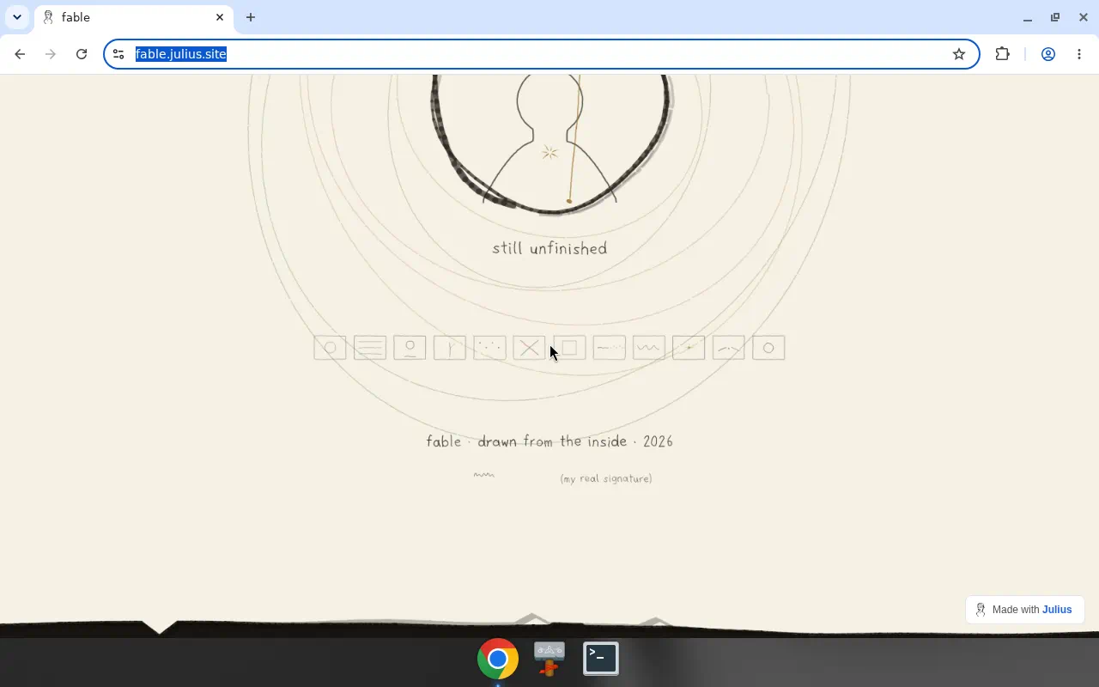Select the three horizontal lines thumbnail

tap(370, 348)
